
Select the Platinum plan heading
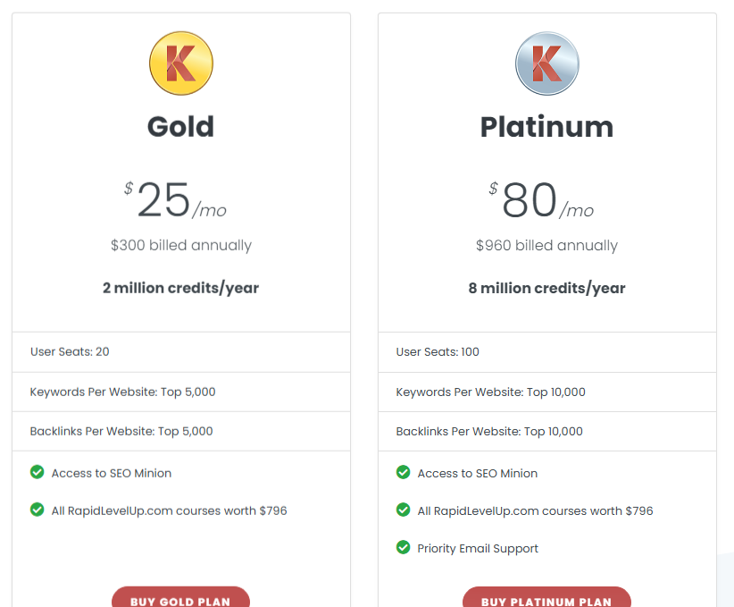546,127
